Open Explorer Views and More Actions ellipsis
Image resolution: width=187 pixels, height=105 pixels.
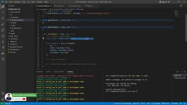[x=31, y=6]
